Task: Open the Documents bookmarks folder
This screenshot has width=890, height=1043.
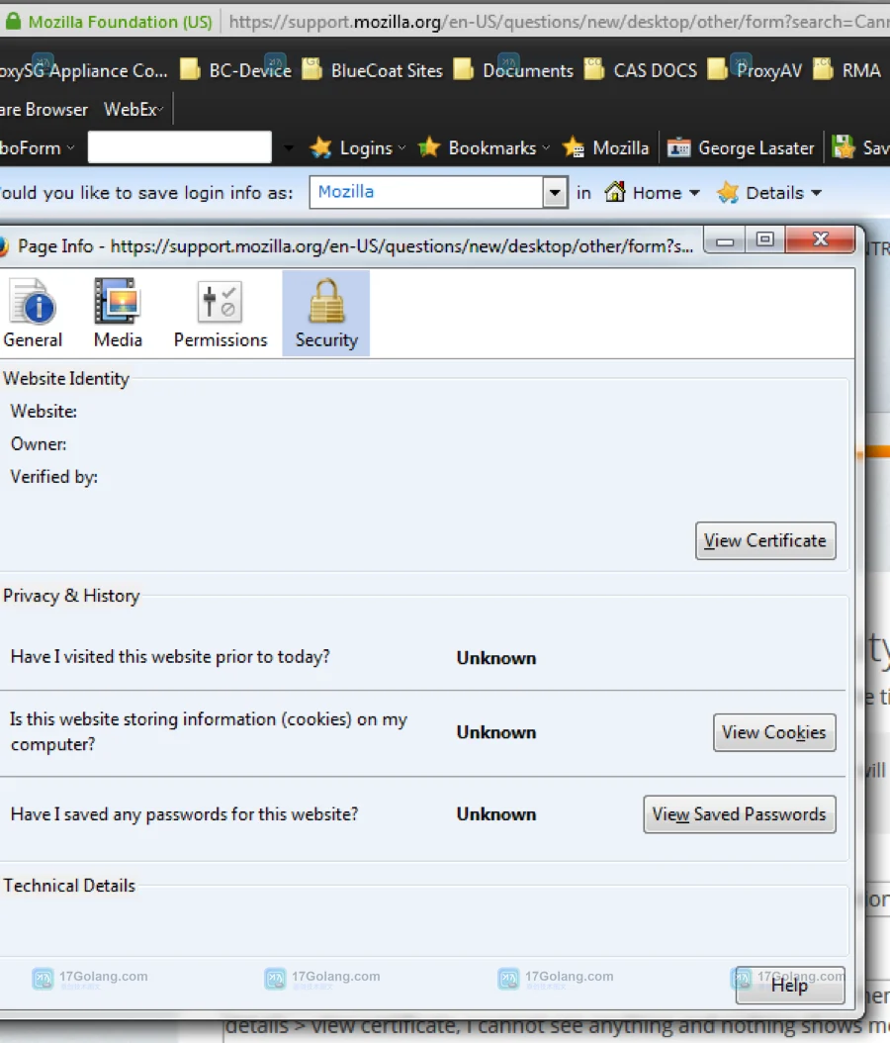Action: (x=513, y=70)
